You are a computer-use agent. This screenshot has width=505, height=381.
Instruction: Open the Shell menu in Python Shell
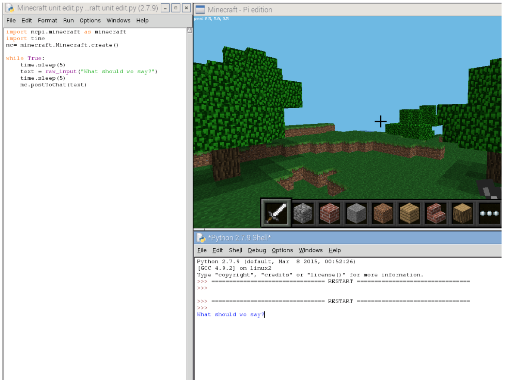tap(235, 250)
